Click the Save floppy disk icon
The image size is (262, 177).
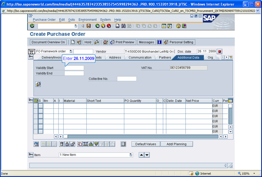click(89, 26)
